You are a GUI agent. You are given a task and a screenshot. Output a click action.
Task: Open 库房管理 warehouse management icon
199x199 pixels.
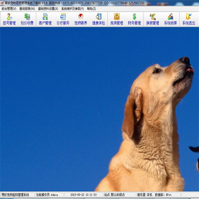[x=117, y=19]
